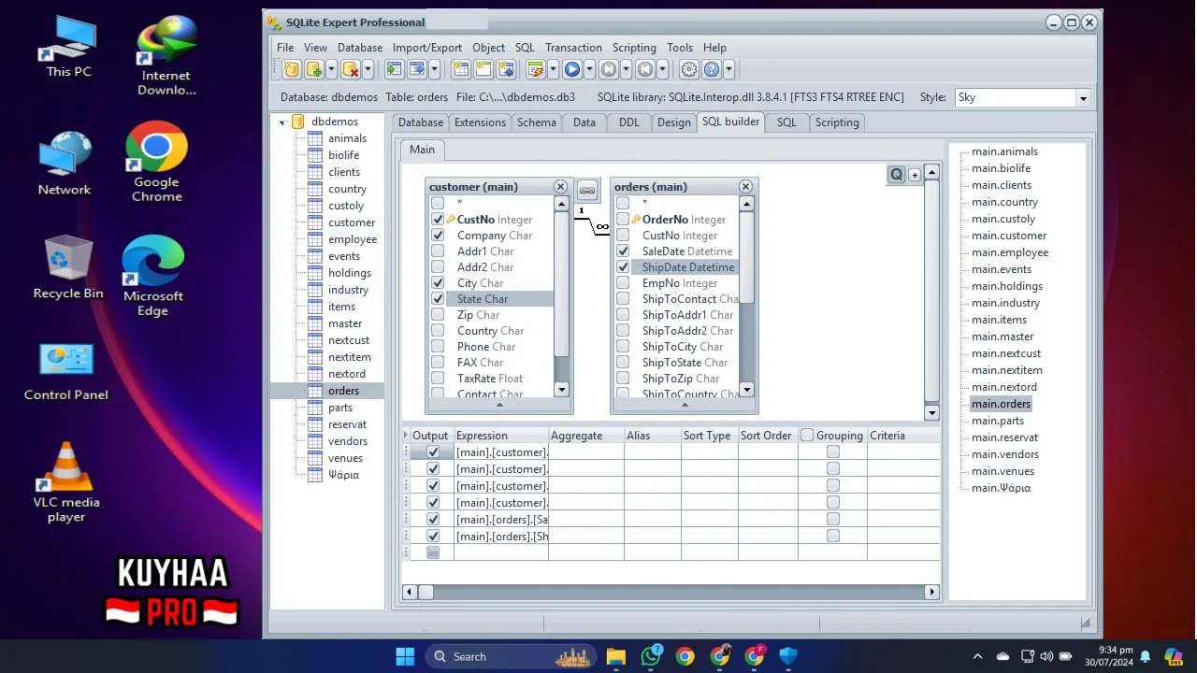Check the Zip field checkbox
1197x673 pixels.
438,315
